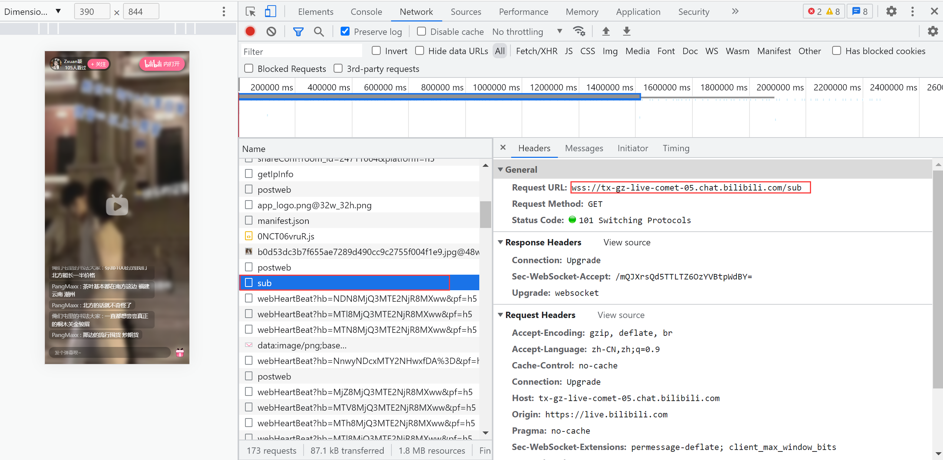
Task: Click the viewport width field 390
Action: tap(92, 11)
